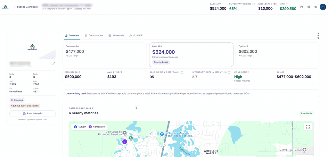Click the Inventory Supply value 2.7
This screenshot has width=328, height=157.
tap(194, 77)
